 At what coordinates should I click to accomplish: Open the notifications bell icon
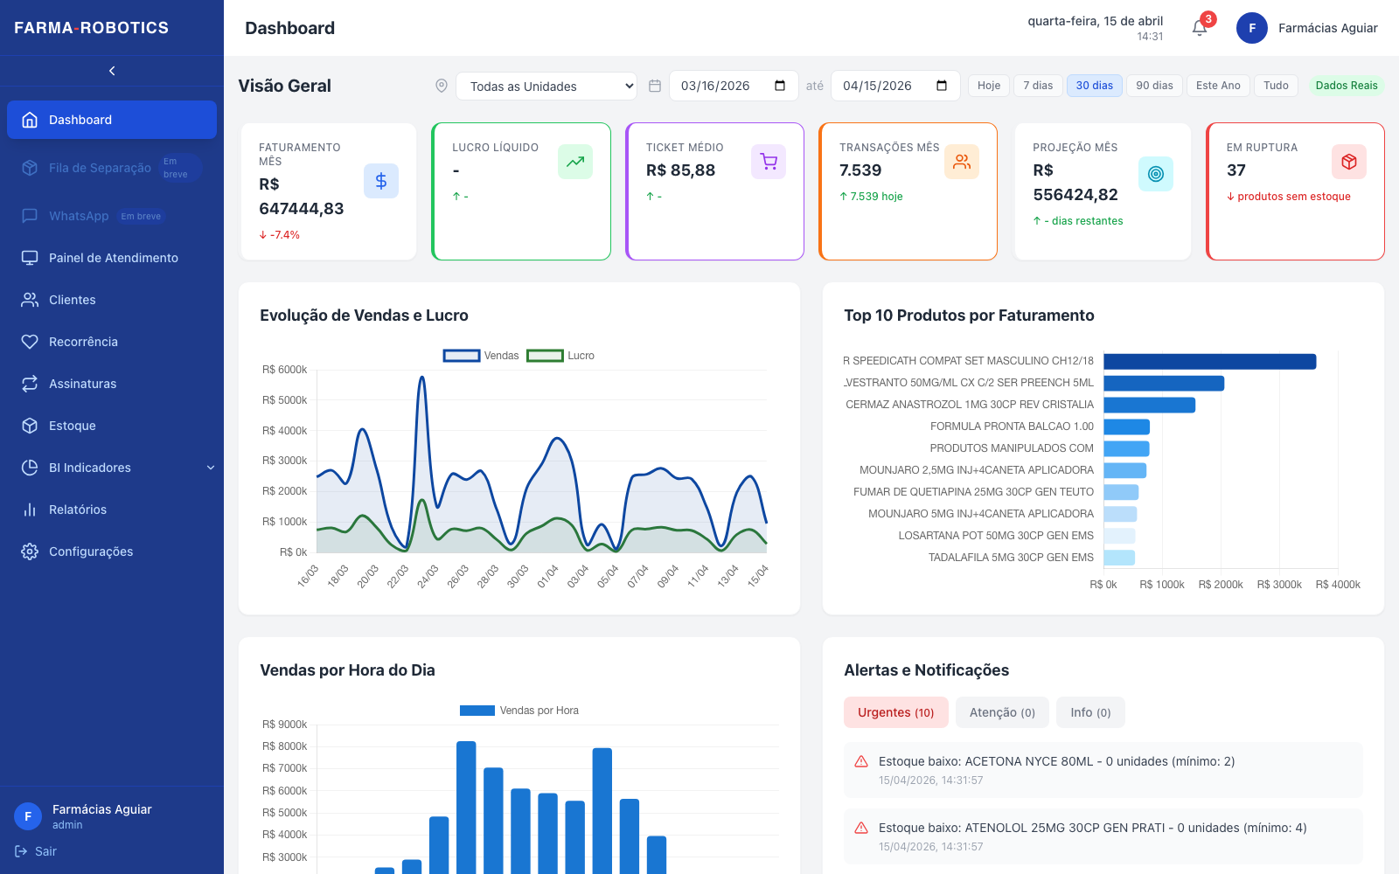coord(1200,28)
